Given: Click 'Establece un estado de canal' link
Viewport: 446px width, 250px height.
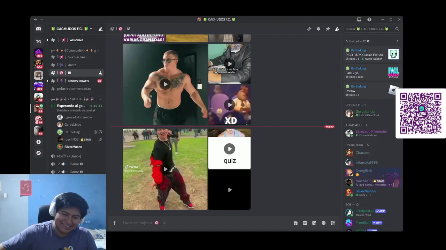Looking at the screenshot, I should point(75,110).
